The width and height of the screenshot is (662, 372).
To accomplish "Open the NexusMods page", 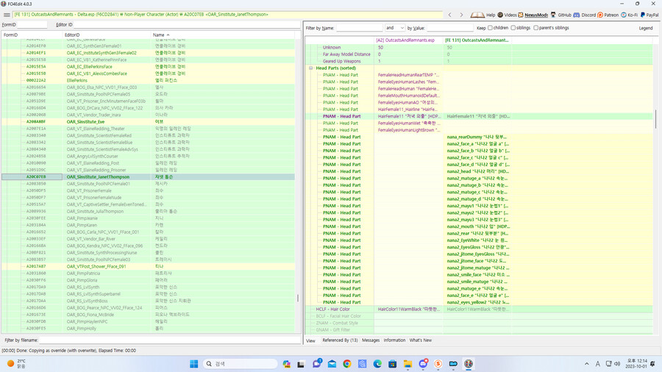I will point(533,15).
